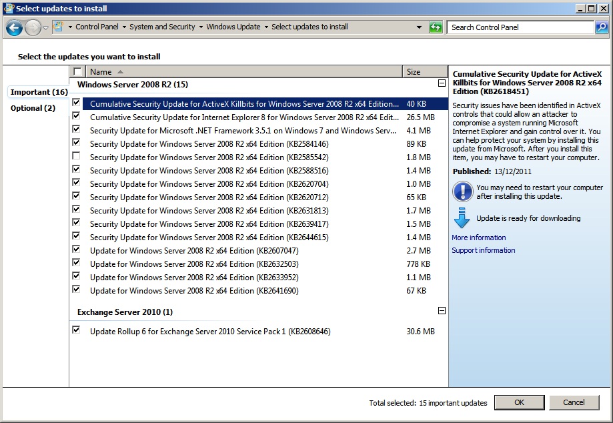Open the Support information link
The image size is (613, 423).
click(x=483, y=250)
